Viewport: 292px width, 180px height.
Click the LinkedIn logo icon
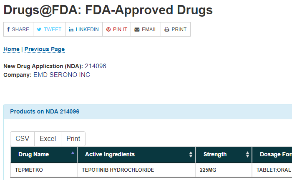[71, 30]
